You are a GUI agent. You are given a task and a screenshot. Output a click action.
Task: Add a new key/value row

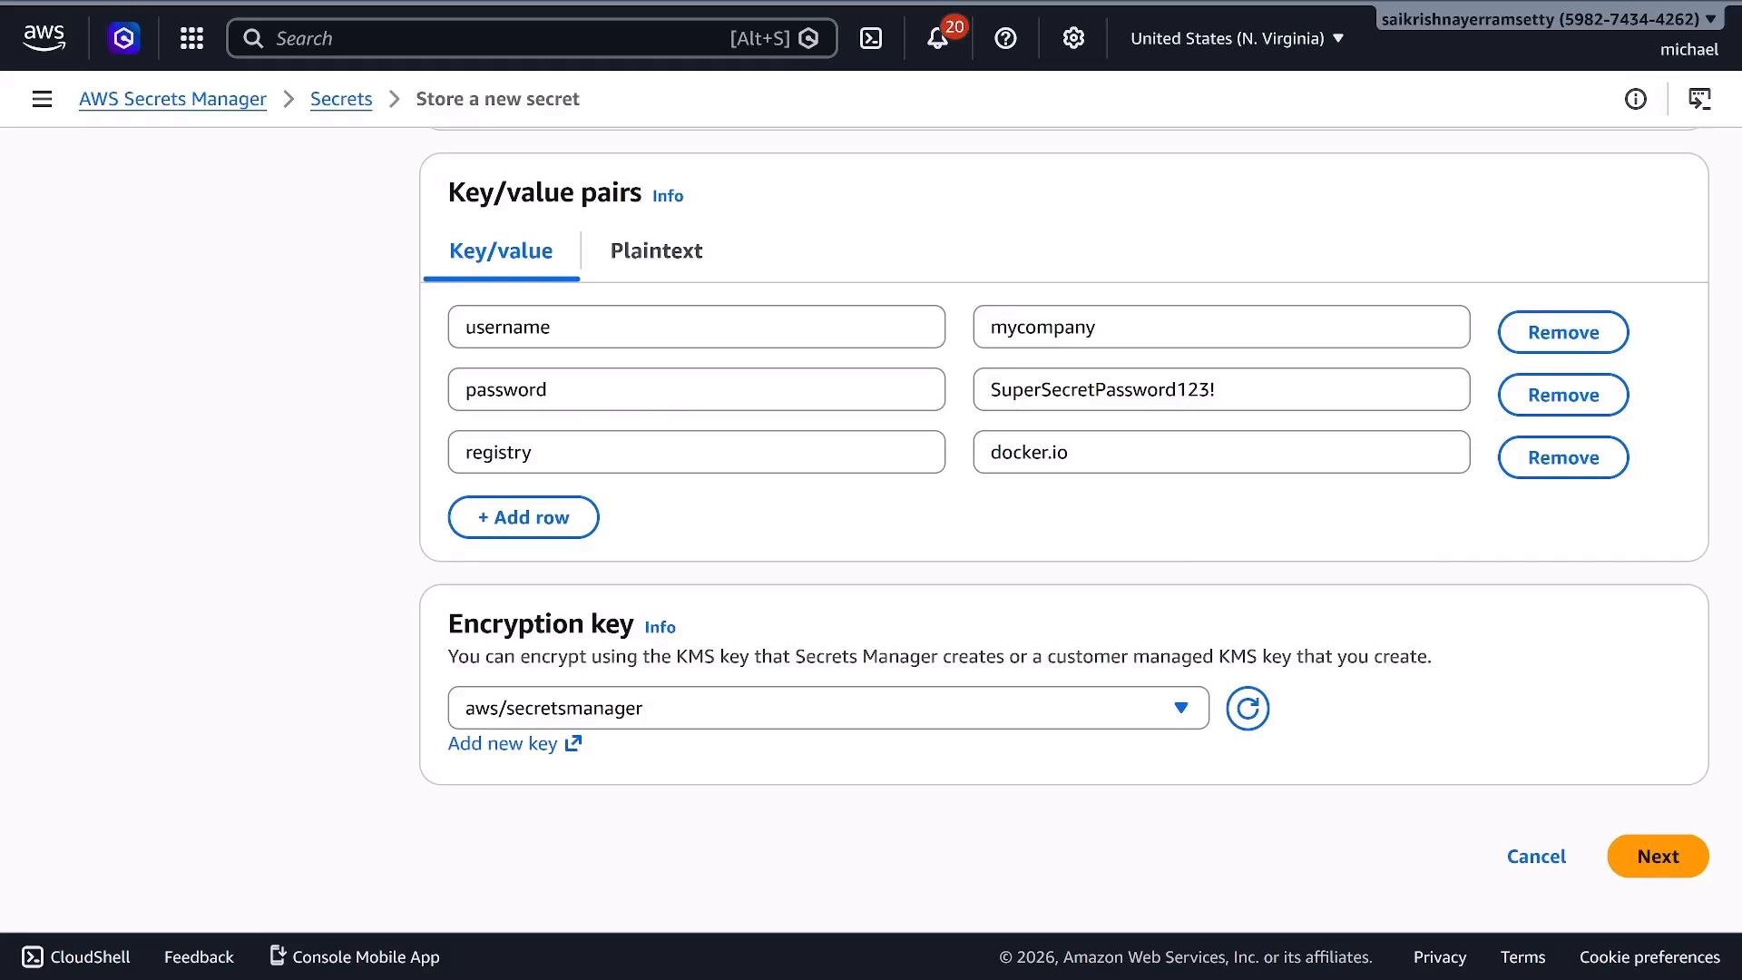pos(524,517)
